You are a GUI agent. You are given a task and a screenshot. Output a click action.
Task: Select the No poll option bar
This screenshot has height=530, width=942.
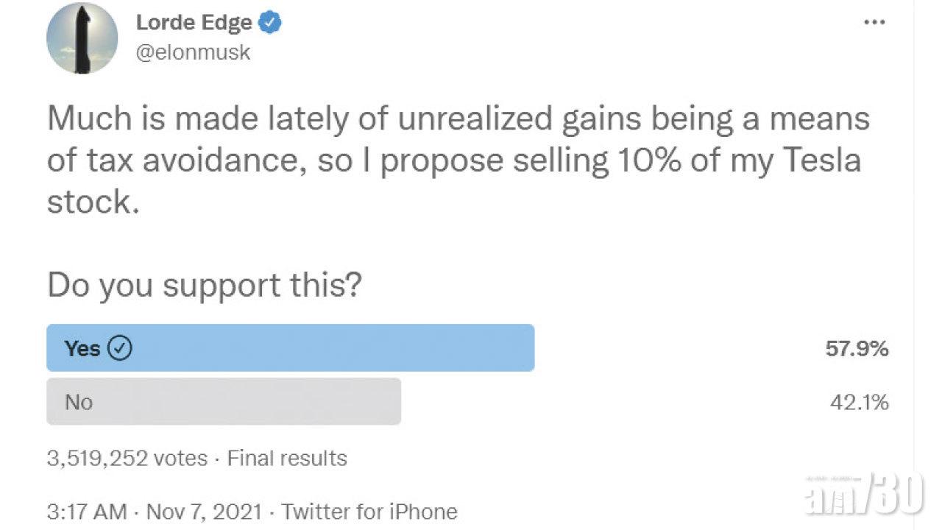click(223, 402)
